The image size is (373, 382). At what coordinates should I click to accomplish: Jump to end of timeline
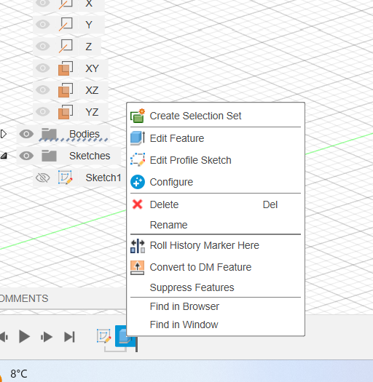[69, 337]
